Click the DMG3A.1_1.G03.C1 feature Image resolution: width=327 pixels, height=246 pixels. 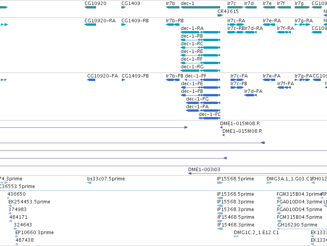[269, 183]
